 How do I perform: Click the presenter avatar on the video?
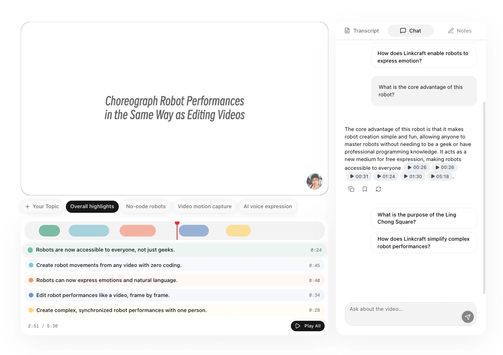pyautogui.click(x=315, y=181)
